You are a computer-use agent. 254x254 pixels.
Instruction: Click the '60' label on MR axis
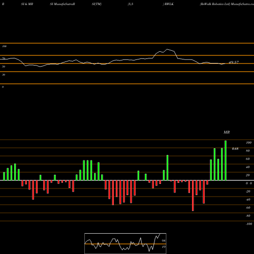click(248, 159)
